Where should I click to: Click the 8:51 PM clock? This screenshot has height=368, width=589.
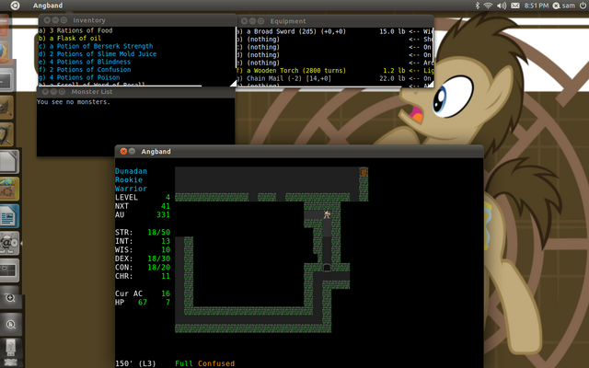point(537,6)
